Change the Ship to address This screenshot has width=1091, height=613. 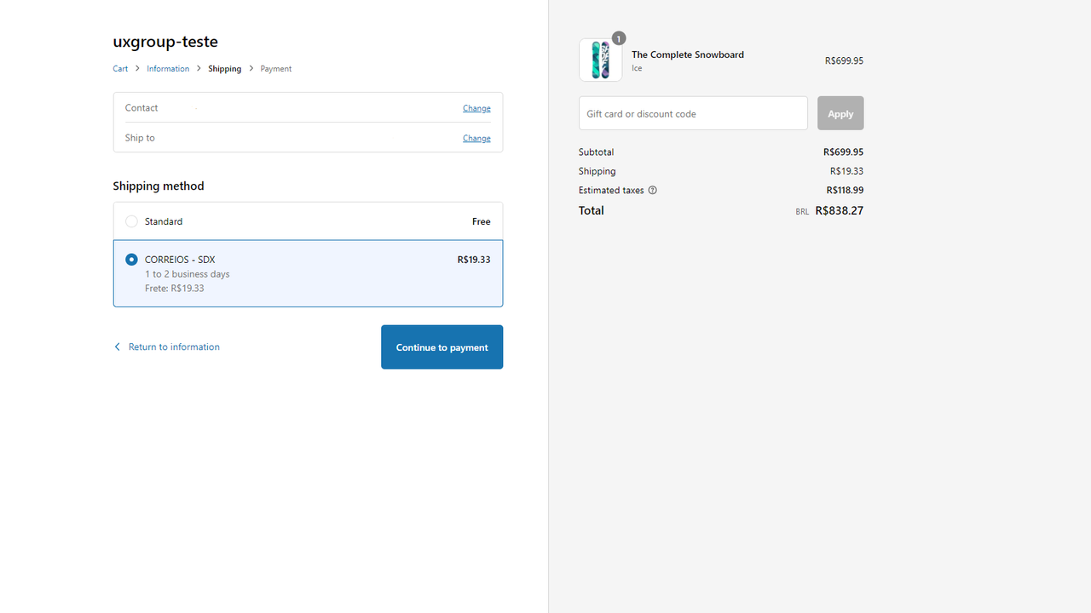point(476,138)
